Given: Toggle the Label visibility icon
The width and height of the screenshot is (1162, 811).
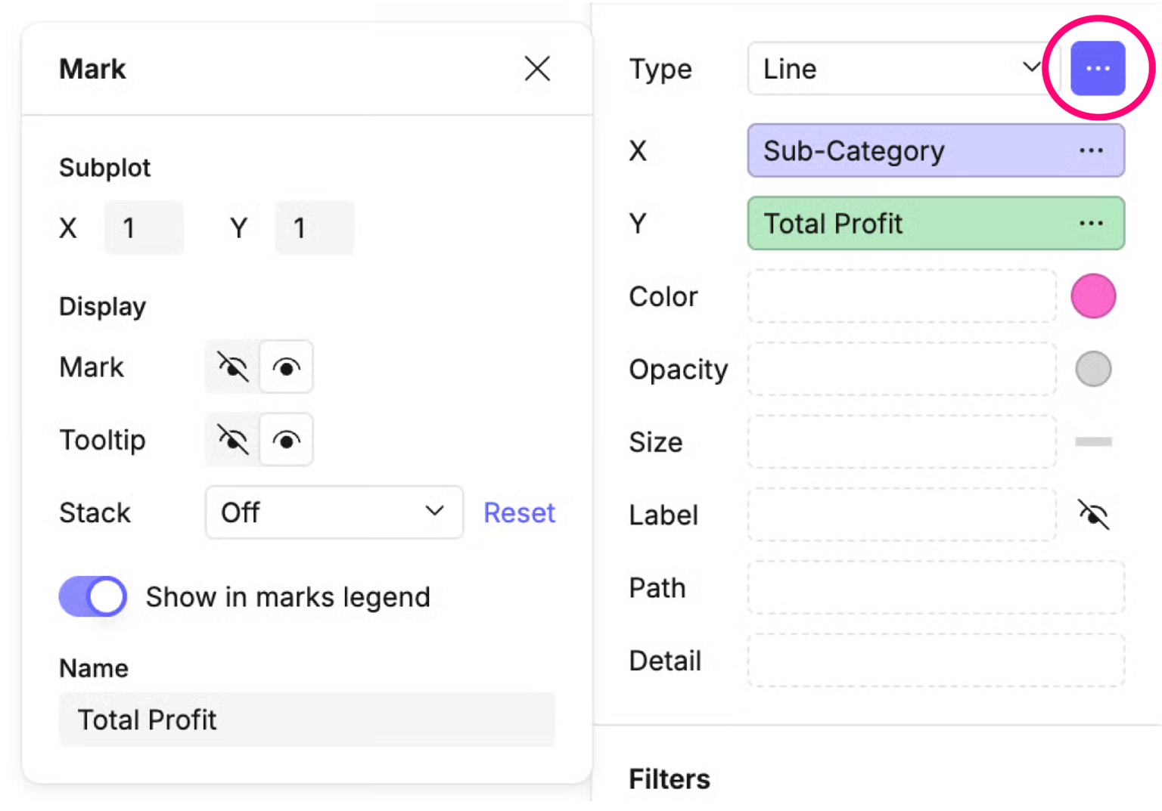Looking at the screenshot, I should click(x=1092, y=515).
